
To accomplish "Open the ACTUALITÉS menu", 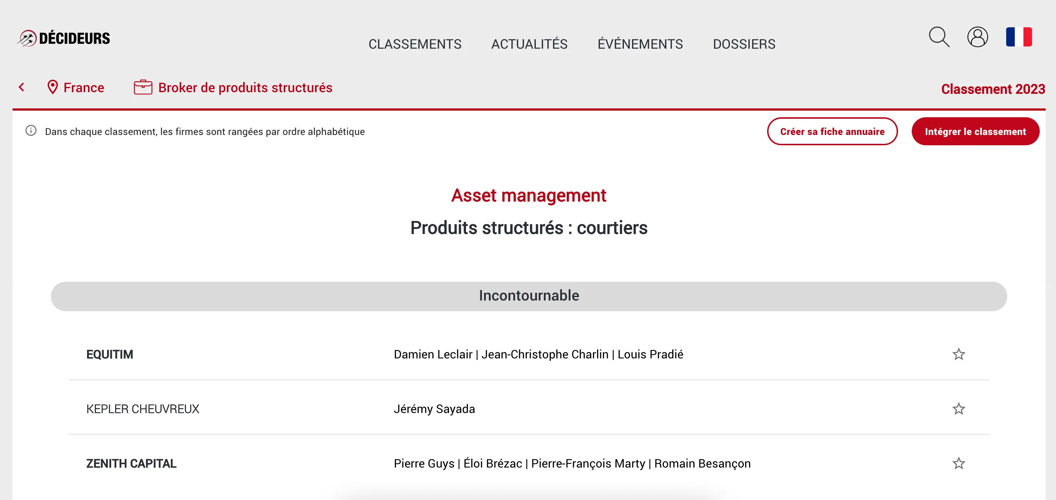I will tap(529, 44).
